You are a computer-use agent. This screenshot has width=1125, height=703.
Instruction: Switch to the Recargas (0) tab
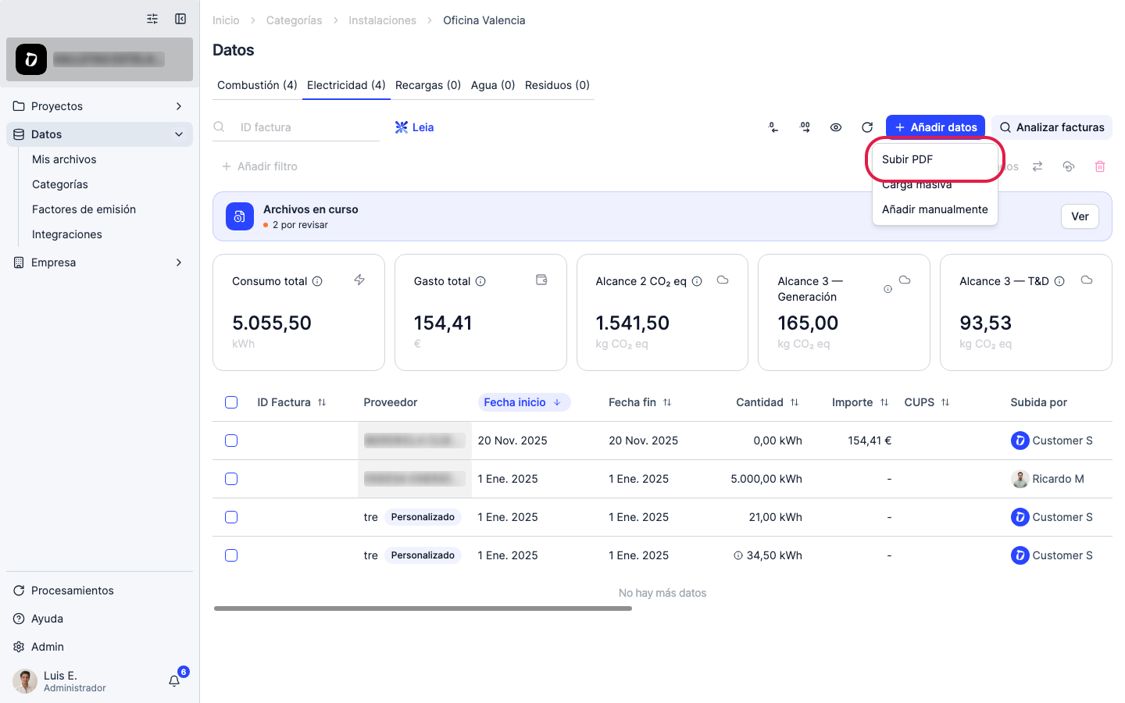(428, 85)
